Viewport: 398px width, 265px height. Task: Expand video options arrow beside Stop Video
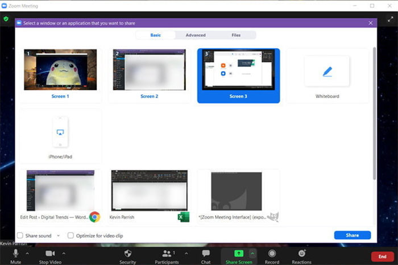click(64, 253)
